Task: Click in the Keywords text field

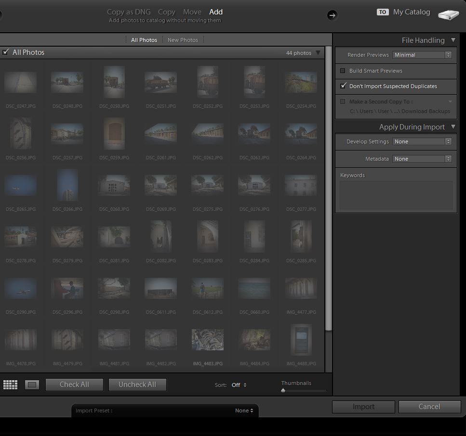Action: (x=396, y=195)
